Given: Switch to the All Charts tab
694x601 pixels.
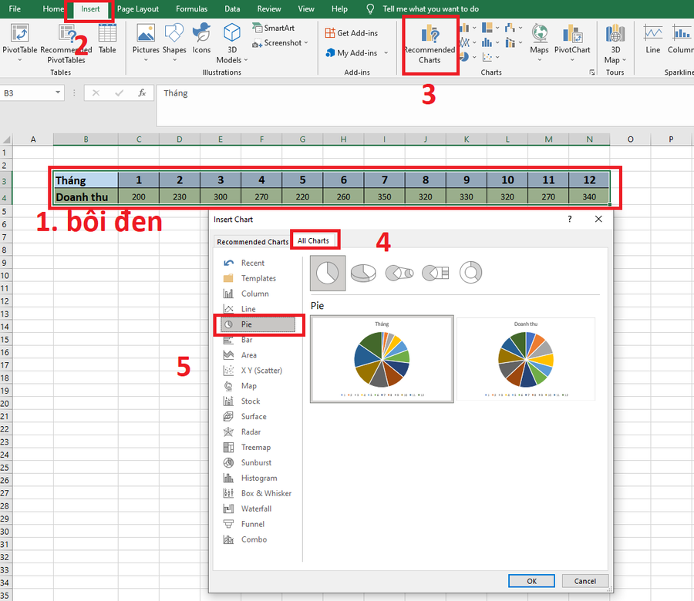Looking at the screenshot, I should tap(313, 240).
